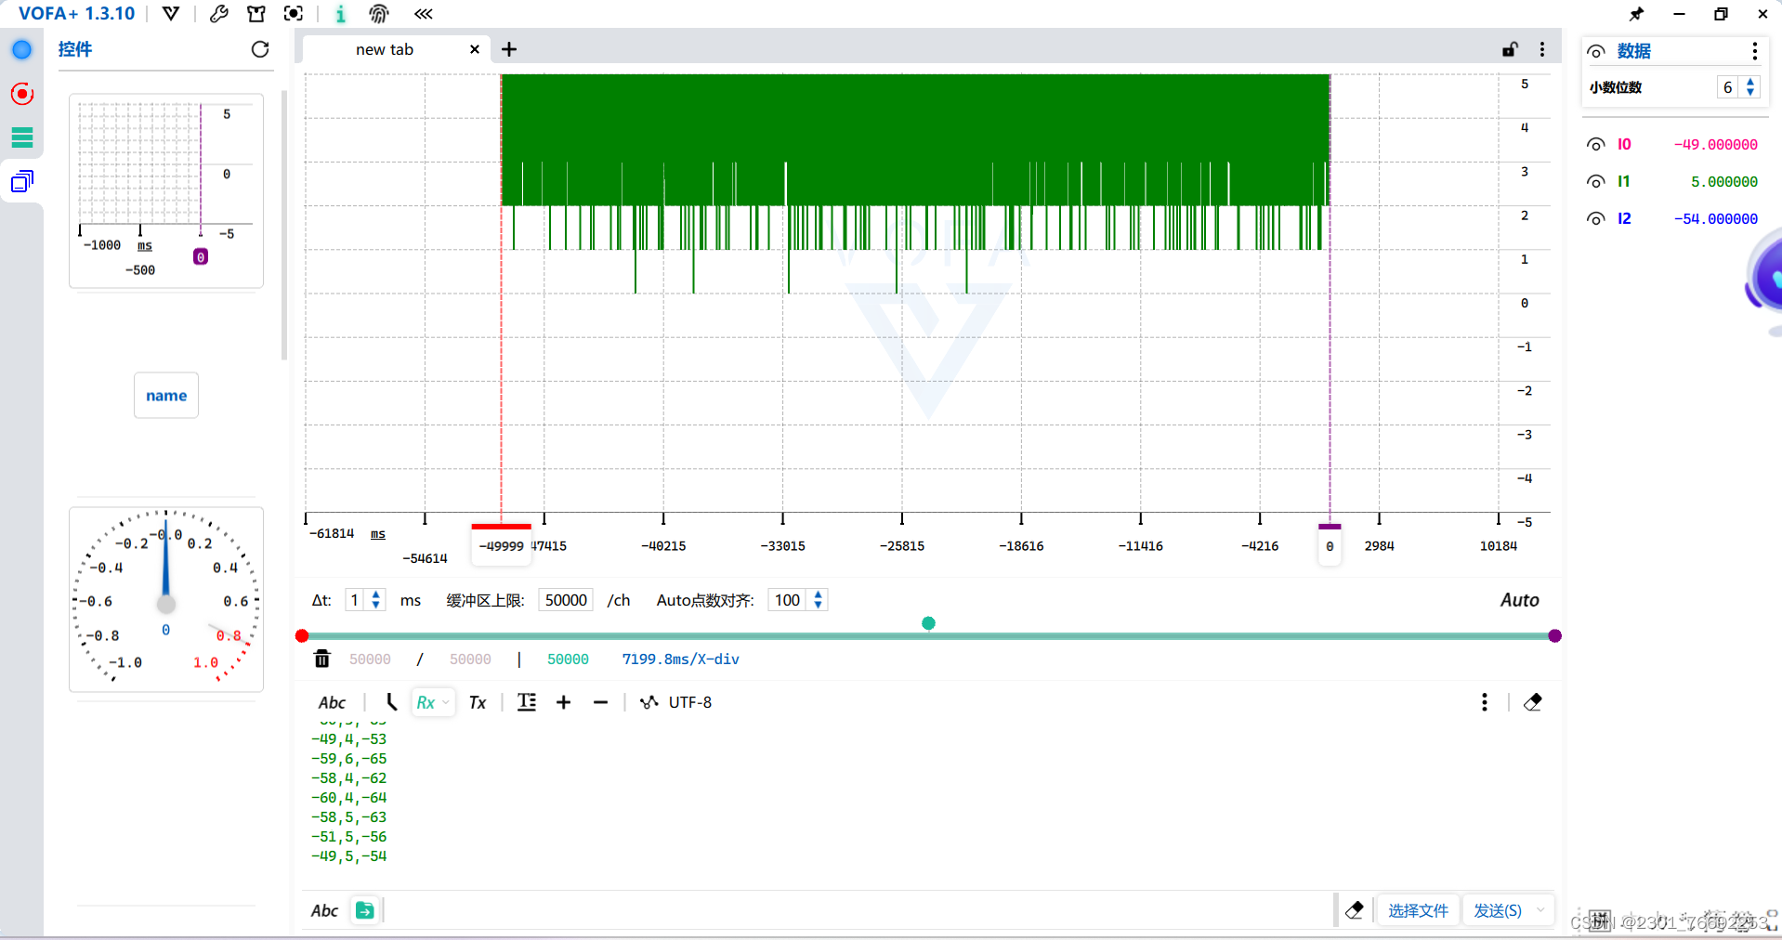Click the 缓冲区上限 50000 input field
The width and height of the screenshot is (1782, 940).
pos(566,600)
